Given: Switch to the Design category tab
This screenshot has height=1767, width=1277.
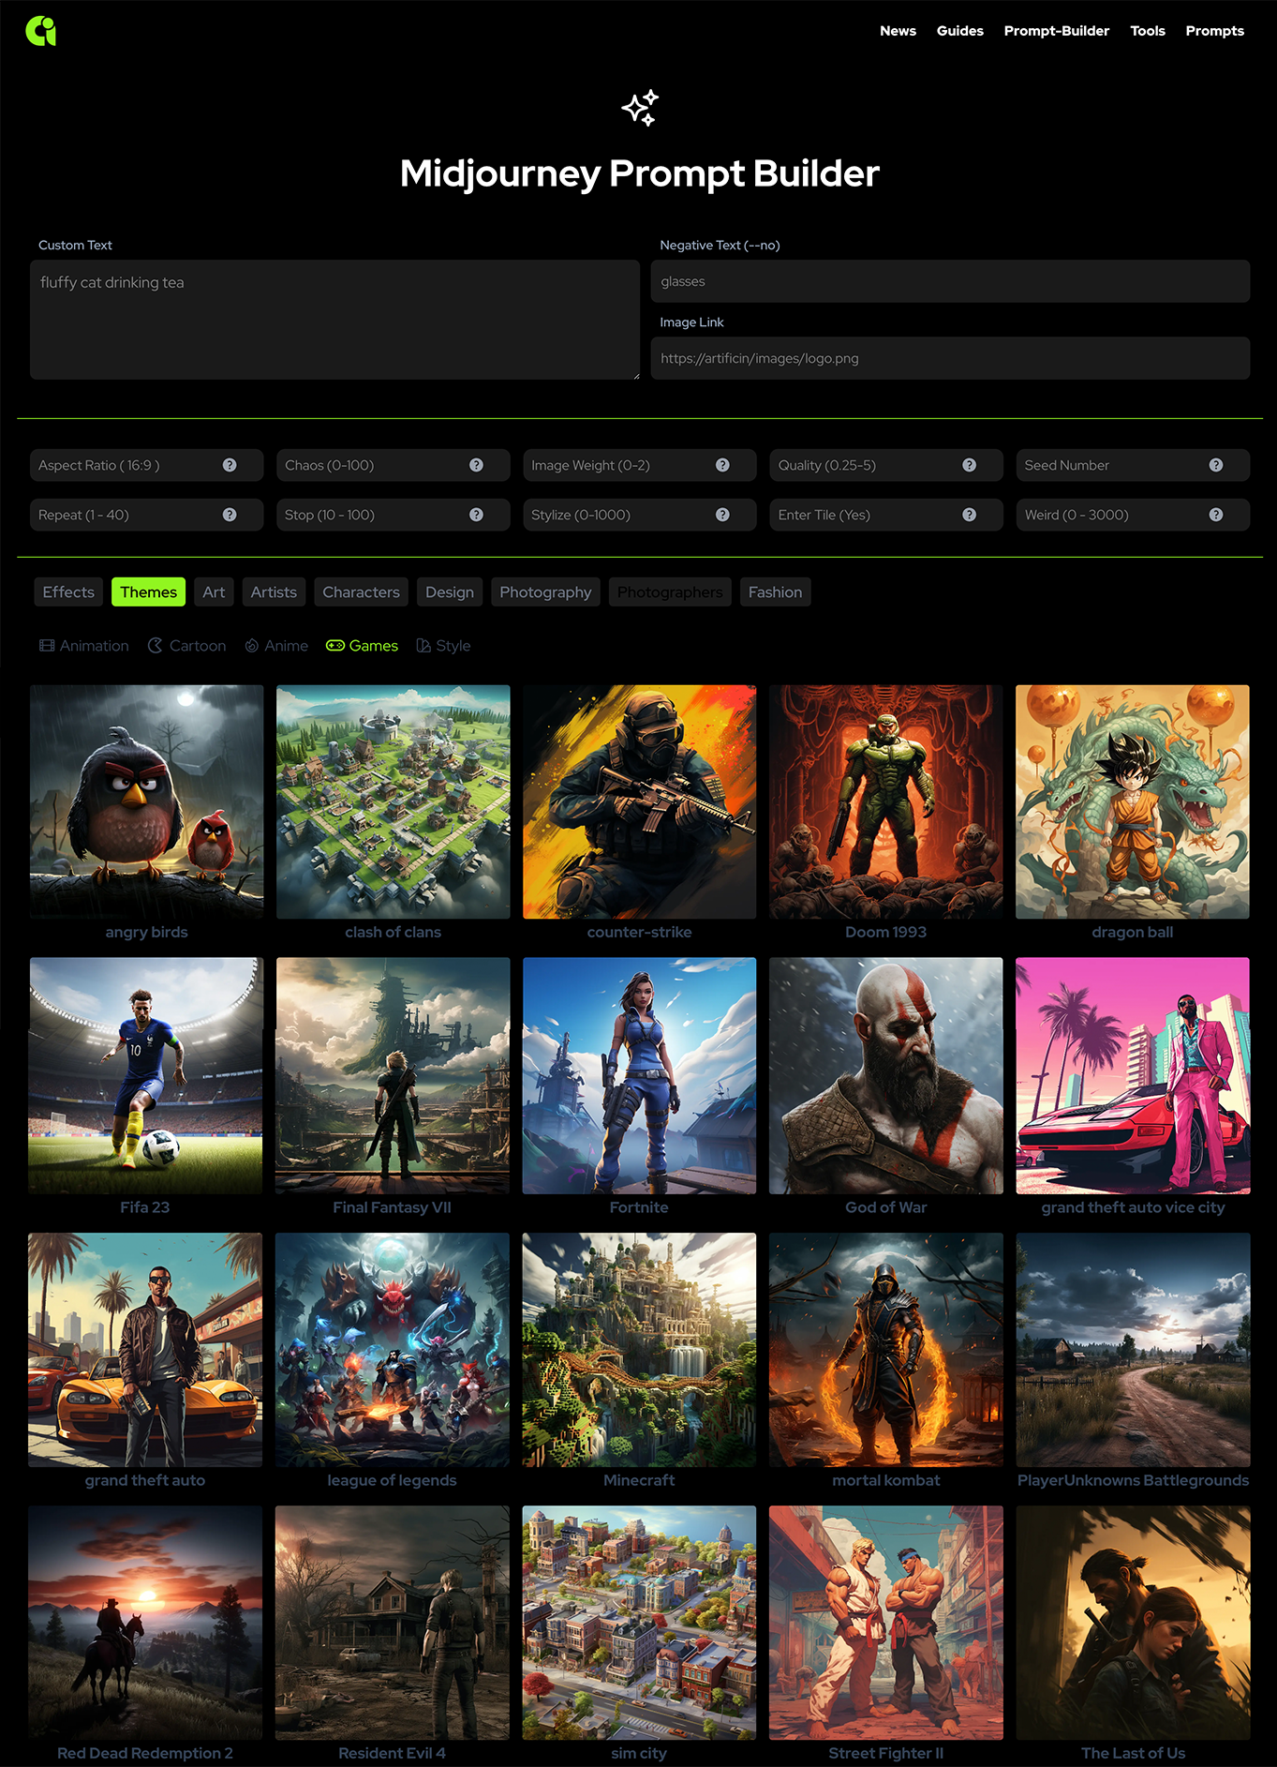Looking at the screenshot, I should pyautogui.click(x=450, y=592).
